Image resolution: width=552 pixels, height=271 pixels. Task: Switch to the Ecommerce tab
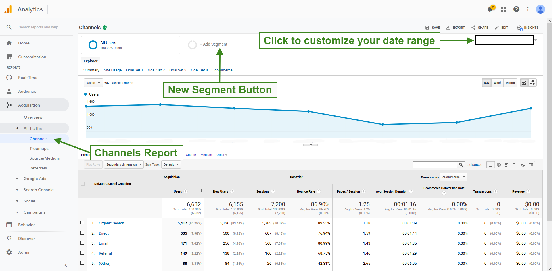(x=222, y=70)
